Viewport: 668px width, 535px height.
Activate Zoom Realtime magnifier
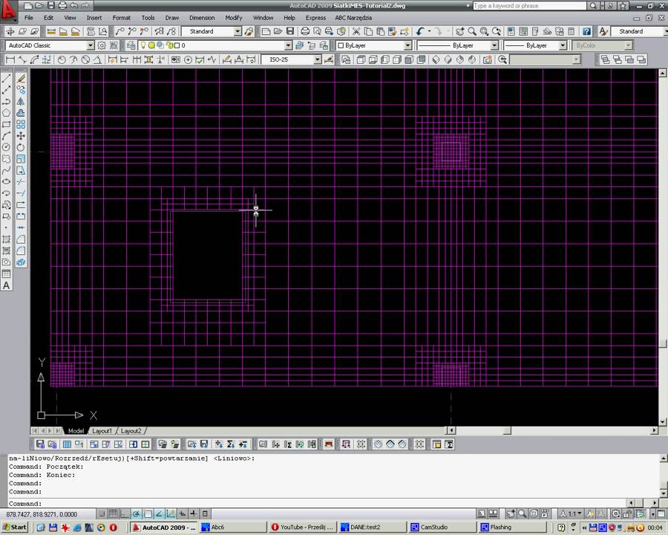472,31
